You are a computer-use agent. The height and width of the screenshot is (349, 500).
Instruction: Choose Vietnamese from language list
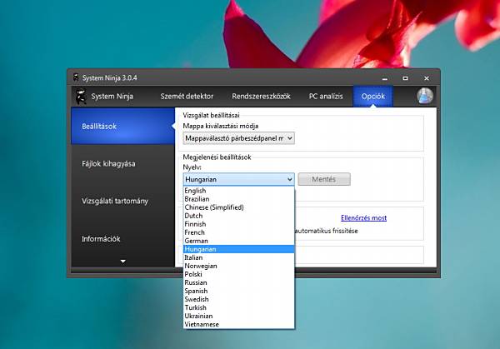tap(239, 325)
